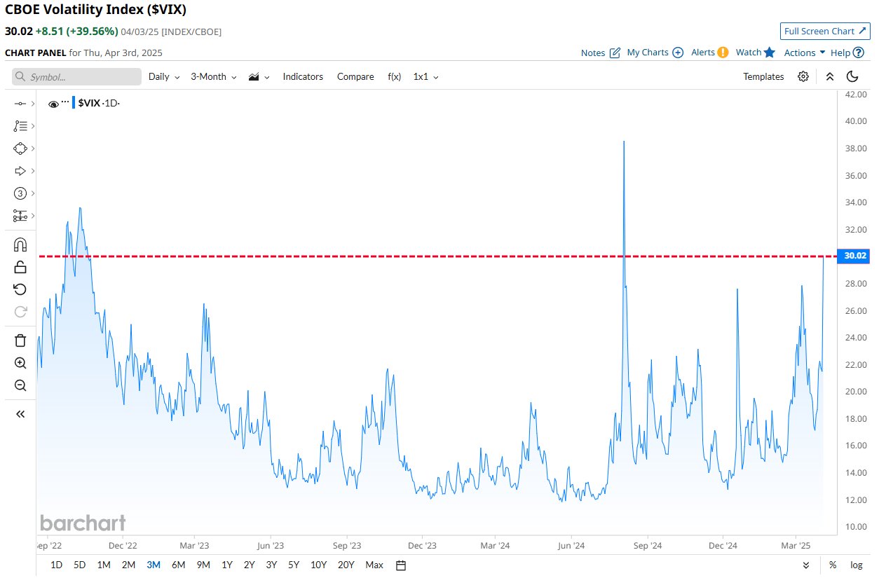The image size is (879, 578).
Task: Open Alerts with orange exclamation icon
Action: (710, 53)
